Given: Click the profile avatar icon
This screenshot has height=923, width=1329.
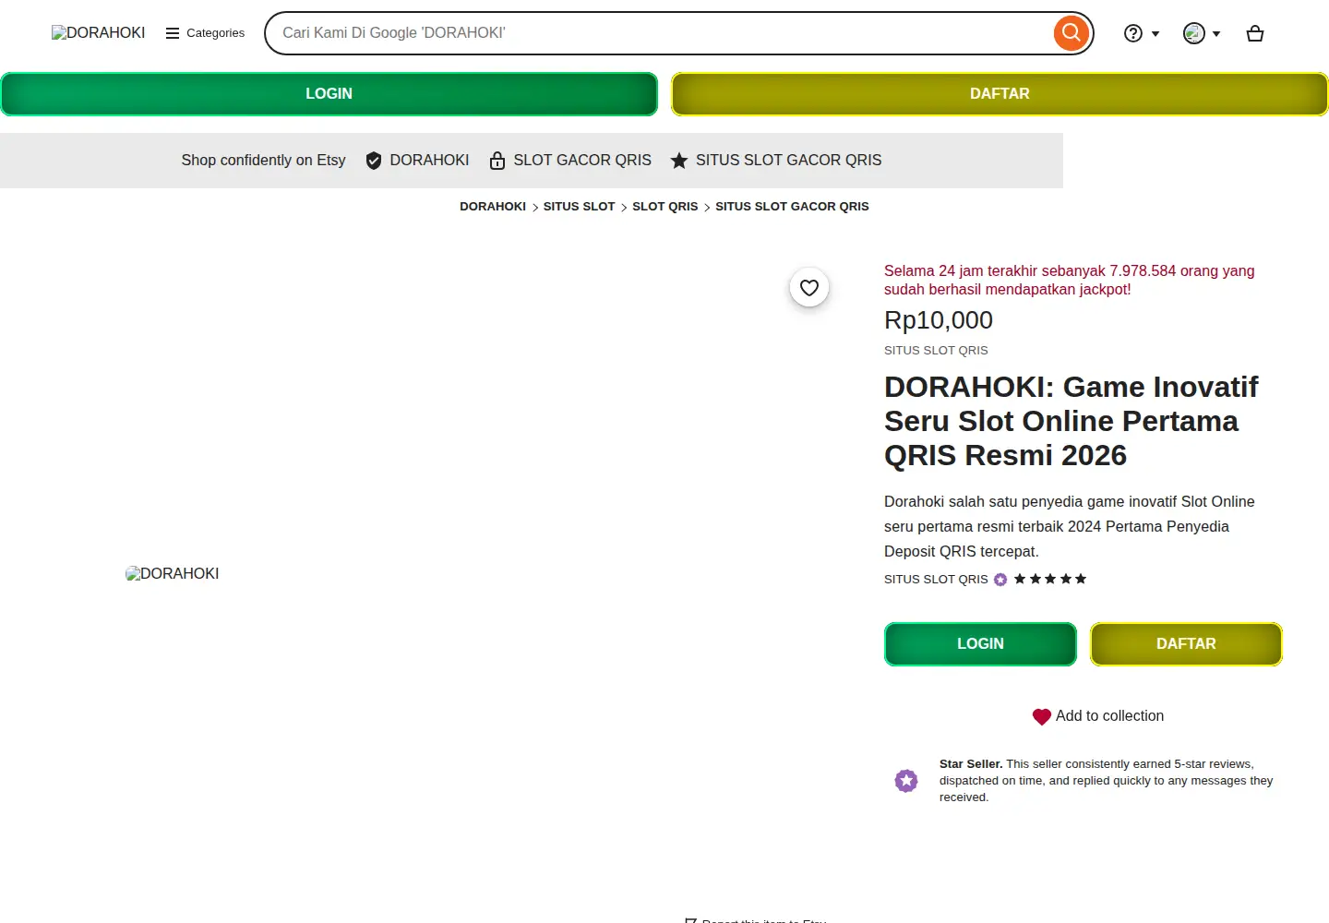Looking at the screenshot, I should (x=1194, y=33).
